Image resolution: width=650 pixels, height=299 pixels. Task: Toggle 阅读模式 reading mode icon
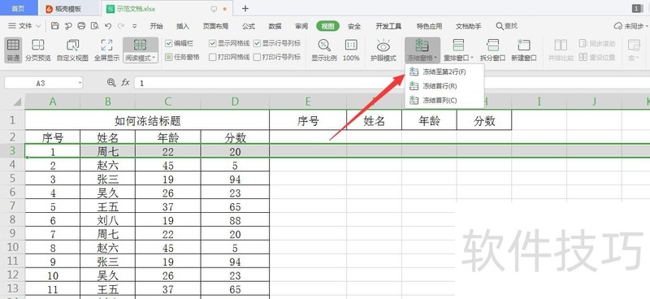[x=140, y=45]
